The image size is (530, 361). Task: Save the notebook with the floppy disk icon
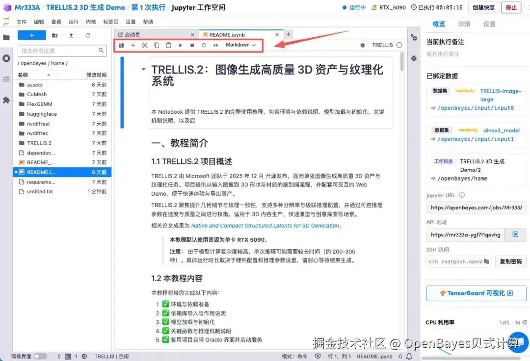pyautogui.click(x=121, y=45)
